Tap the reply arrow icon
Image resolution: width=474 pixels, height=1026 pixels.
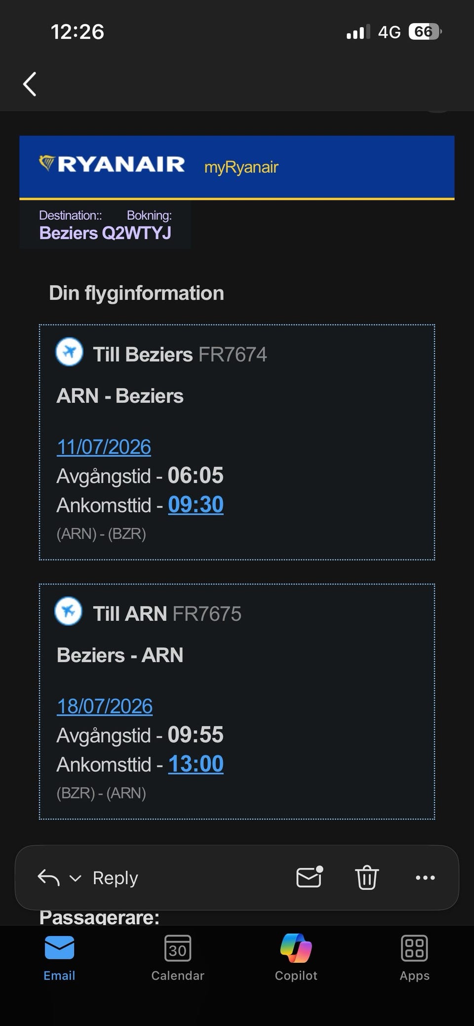48,877
